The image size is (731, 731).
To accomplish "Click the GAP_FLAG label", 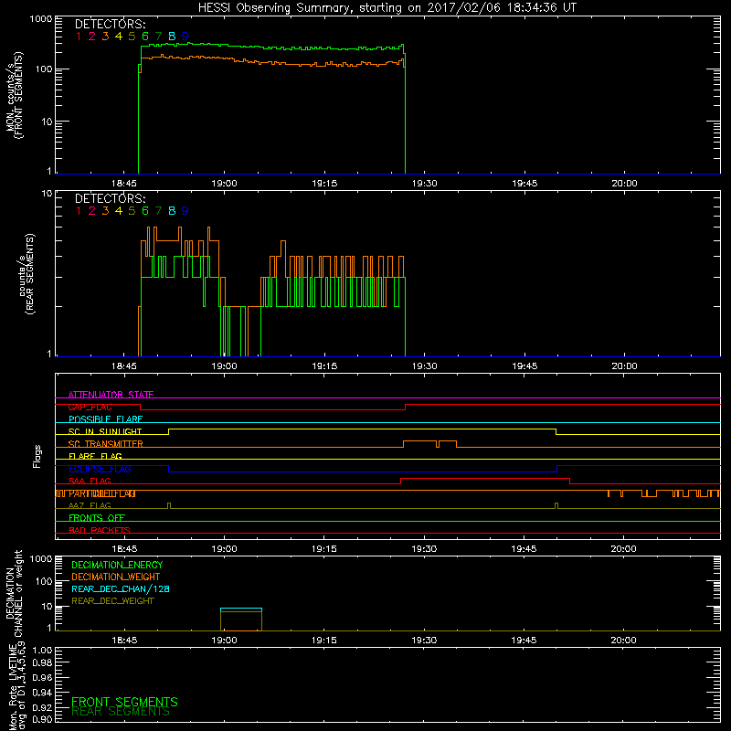I will (90, 407).
